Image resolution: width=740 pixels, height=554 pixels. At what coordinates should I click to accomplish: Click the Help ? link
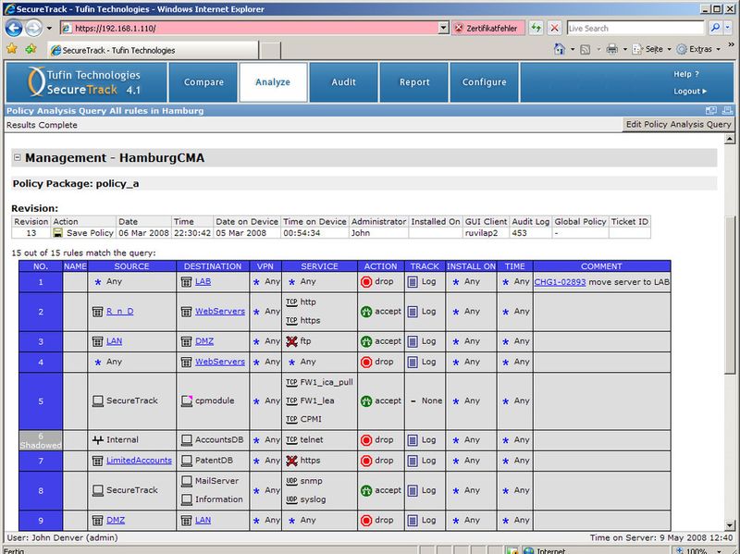686,74
